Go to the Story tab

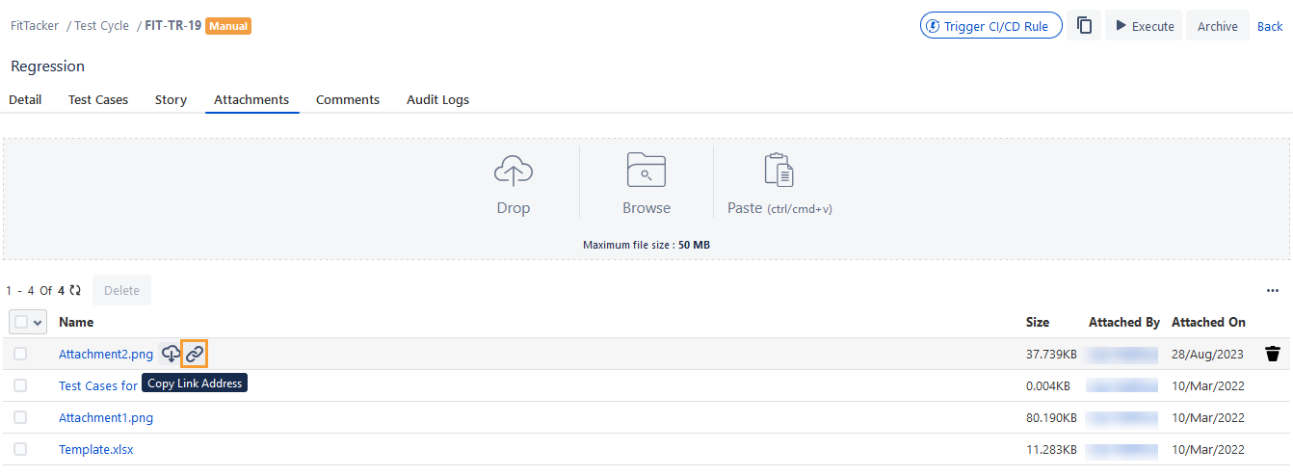click(x=171, y=99)
